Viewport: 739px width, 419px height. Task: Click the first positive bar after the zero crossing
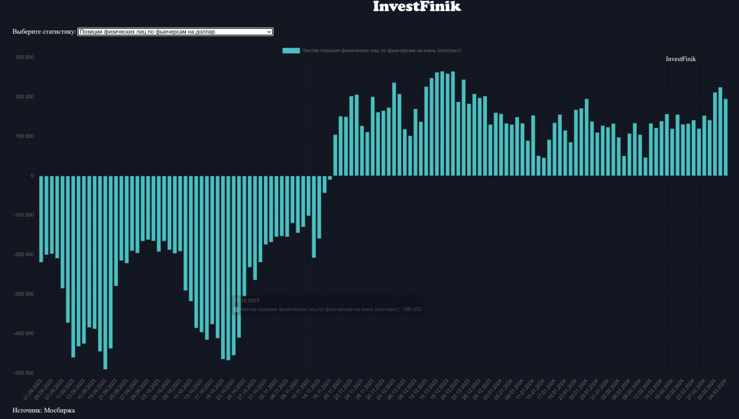tap(335, 156)
